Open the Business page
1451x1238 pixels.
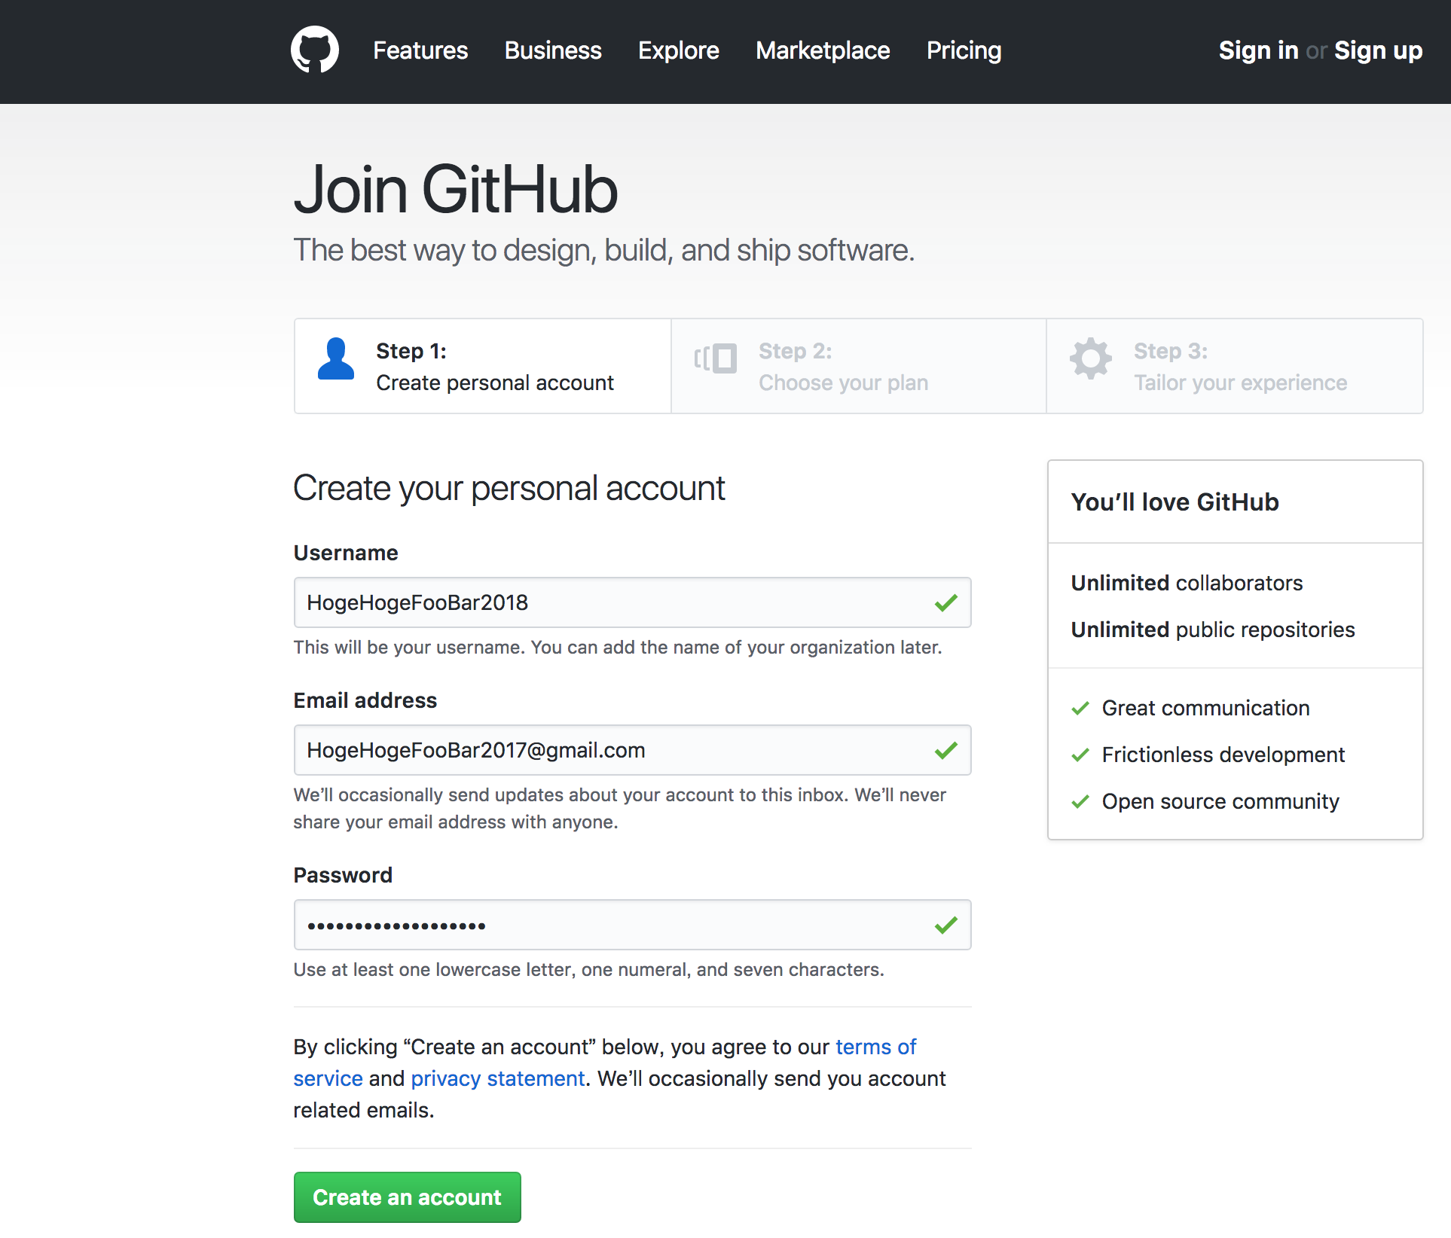point(553,50)
